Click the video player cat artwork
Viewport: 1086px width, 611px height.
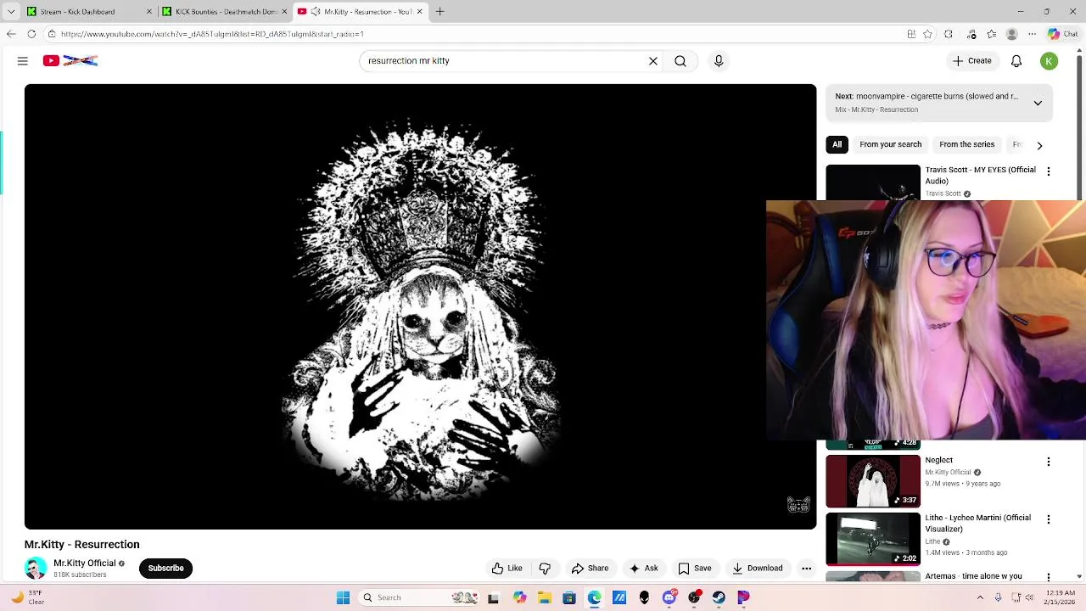pos(421,306)
